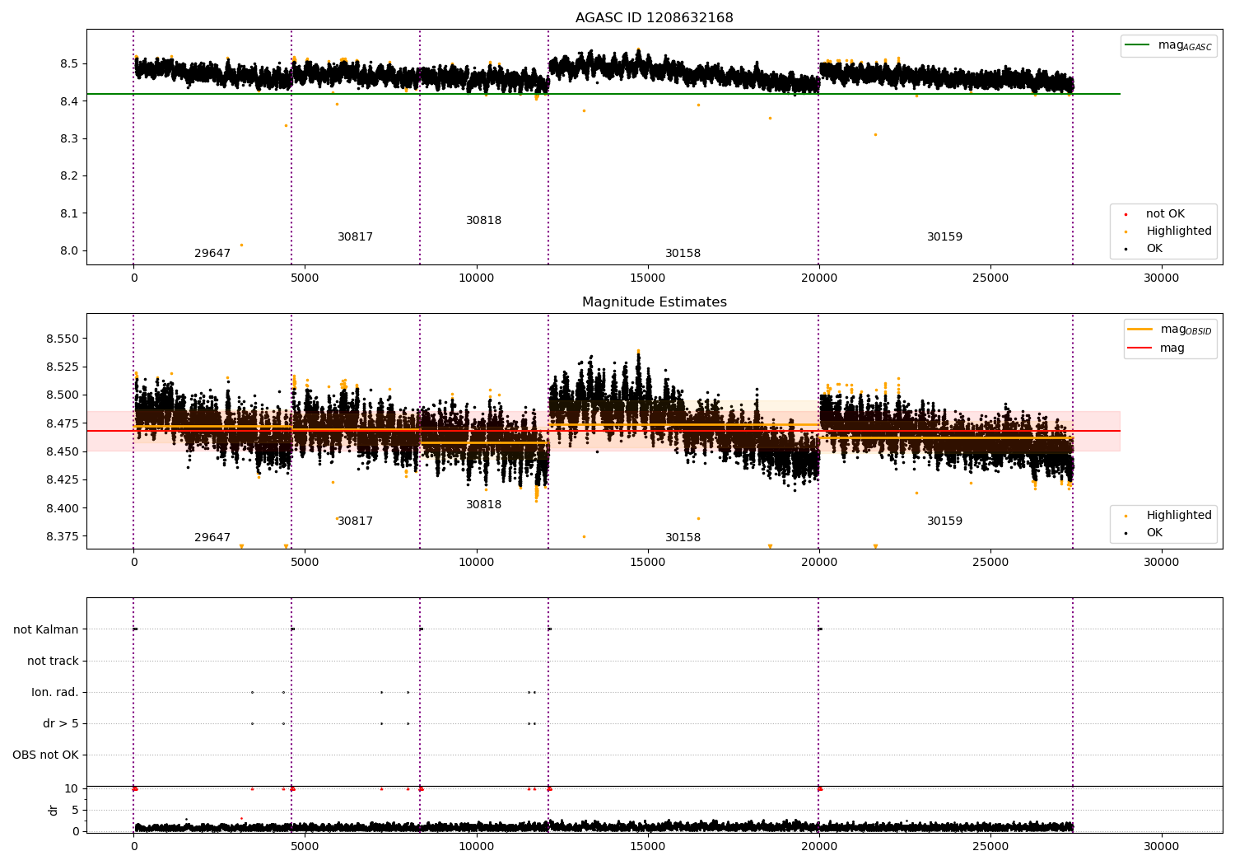Click the 'AGASC ID 1208632168' plot title

[654, 18]
